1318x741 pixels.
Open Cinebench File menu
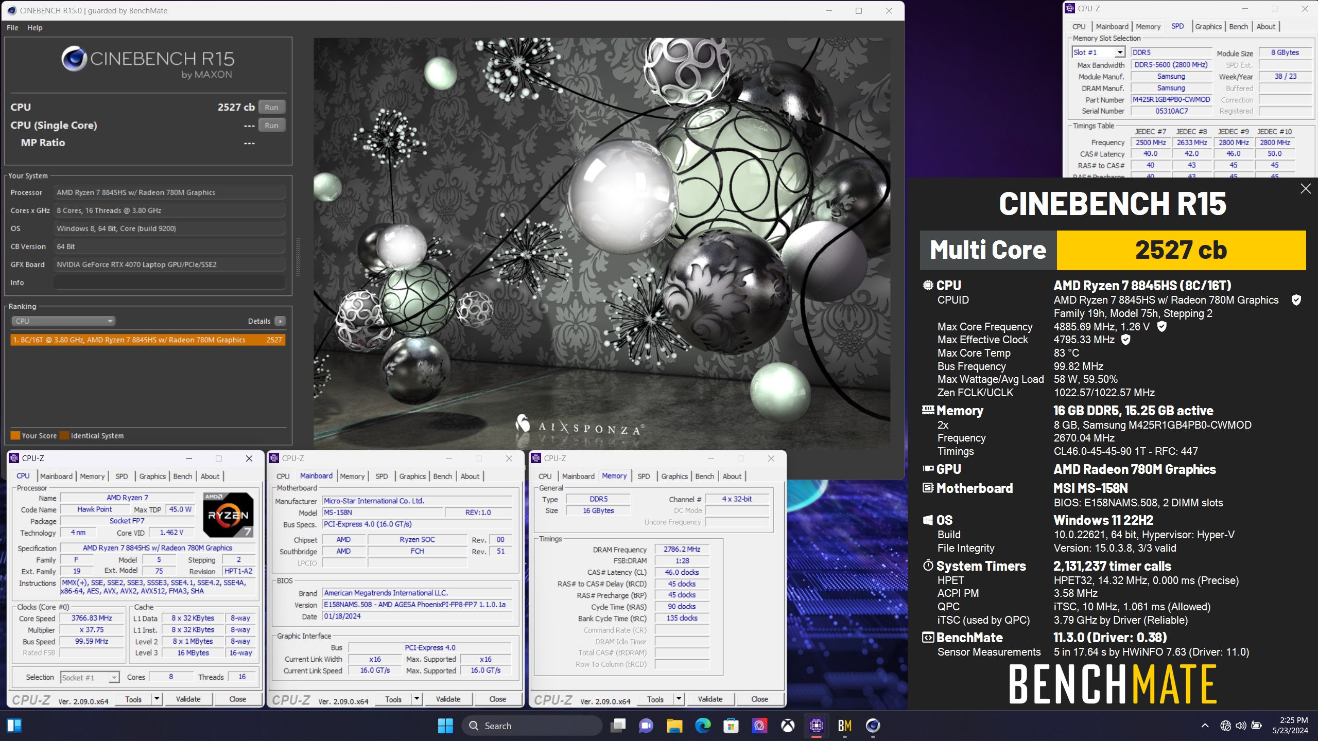[x=12, y=28]
